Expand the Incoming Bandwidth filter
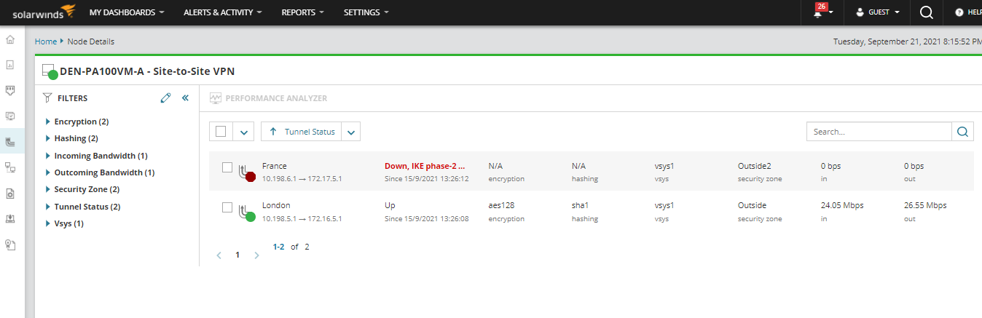Screen dimensions: 982x318 [x=48, y=156]
